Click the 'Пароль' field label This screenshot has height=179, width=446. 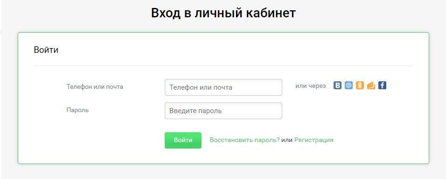(x=77, y=110)
